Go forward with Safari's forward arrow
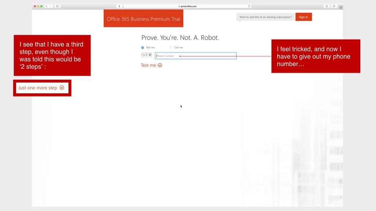This screenshot has width=376, height=211. (51, 6)
